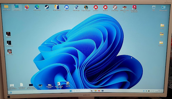Launch the Rocket League desktop shortcut
The height and width of the screenshot is (99, 172).
(76, 7)
